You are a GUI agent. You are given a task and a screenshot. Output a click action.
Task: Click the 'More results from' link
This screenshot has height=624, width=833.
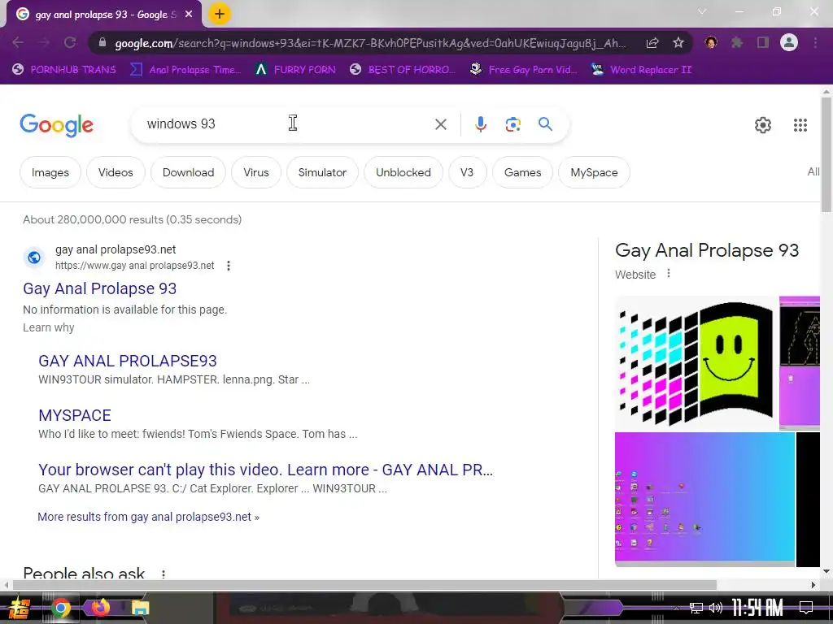pyautogui.click(x=148, y=517)
